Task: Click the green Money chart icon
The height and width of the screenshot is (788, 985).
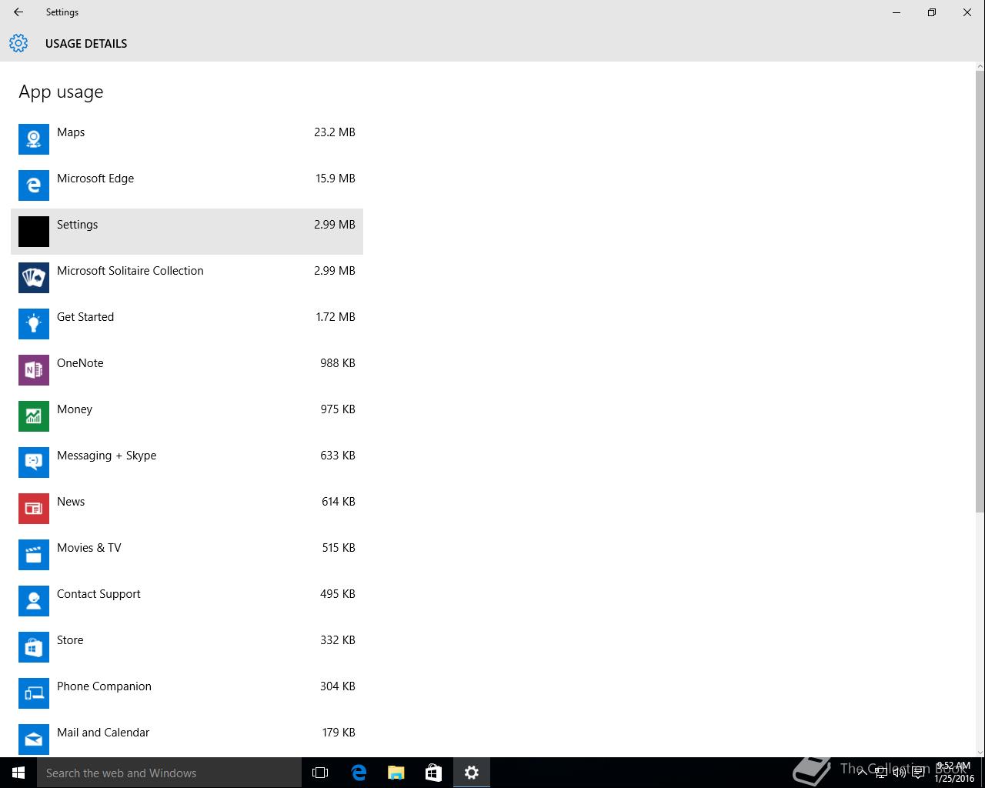Action: (34, 416)
